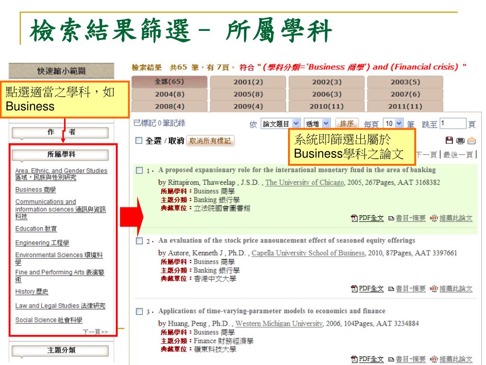Open result 3 title on time-varying-parameter models
The width and height of the screenshot is (486, 365).
[272, 311]
